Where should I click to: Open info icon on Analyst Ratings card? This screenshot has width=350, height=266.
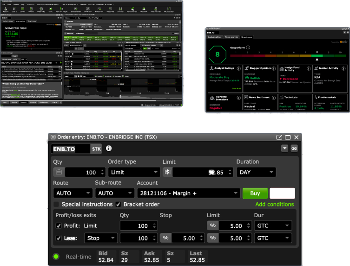click(238, 68)
